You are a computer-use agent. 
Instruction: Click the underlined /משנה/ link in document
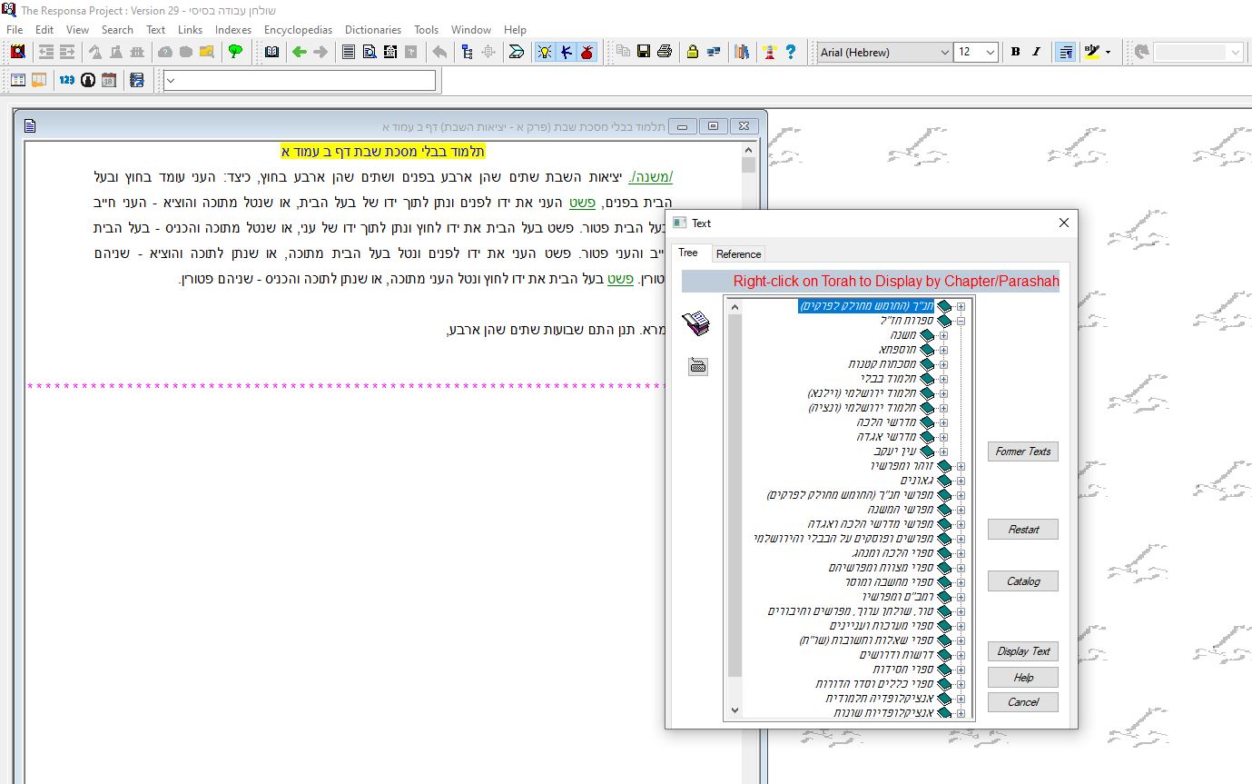[x=651, y=176]
